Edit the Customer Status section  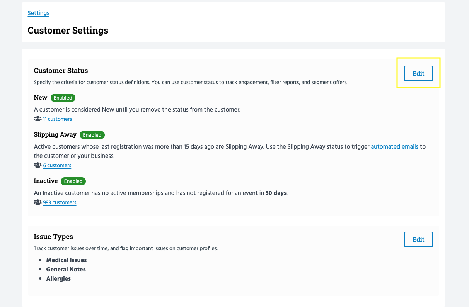[418, 73]
